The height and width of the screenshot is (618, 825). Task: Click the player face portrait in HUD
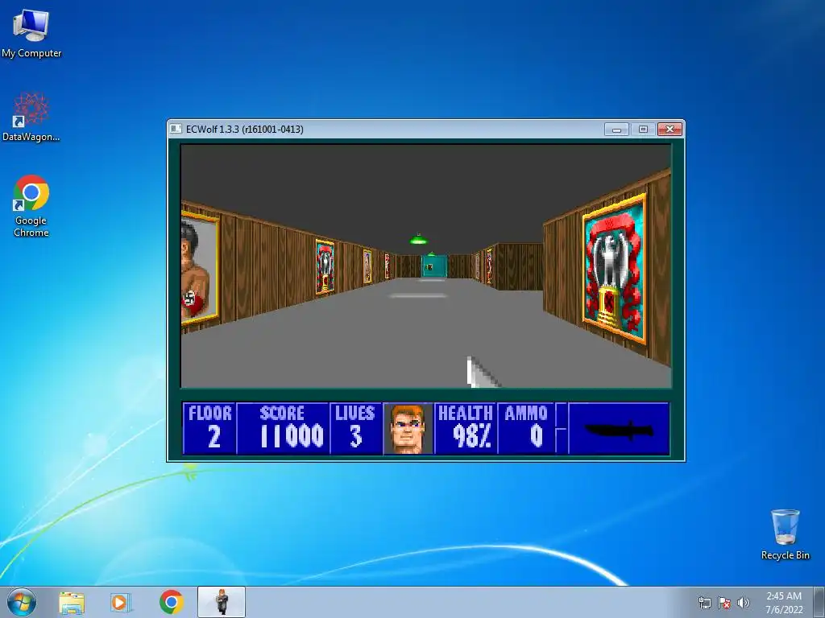[408, 428]
